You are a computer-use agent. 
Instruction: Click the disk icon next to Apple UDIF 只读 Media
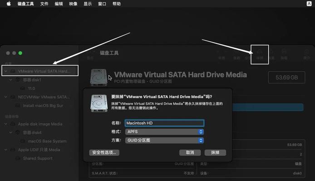(13, 150)
